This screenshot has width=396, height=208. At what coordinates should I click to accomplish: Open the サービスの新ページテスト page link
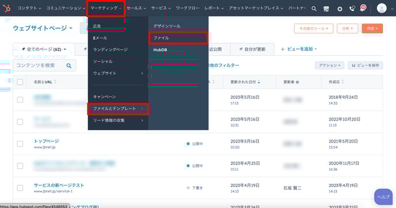coord(59,186)
